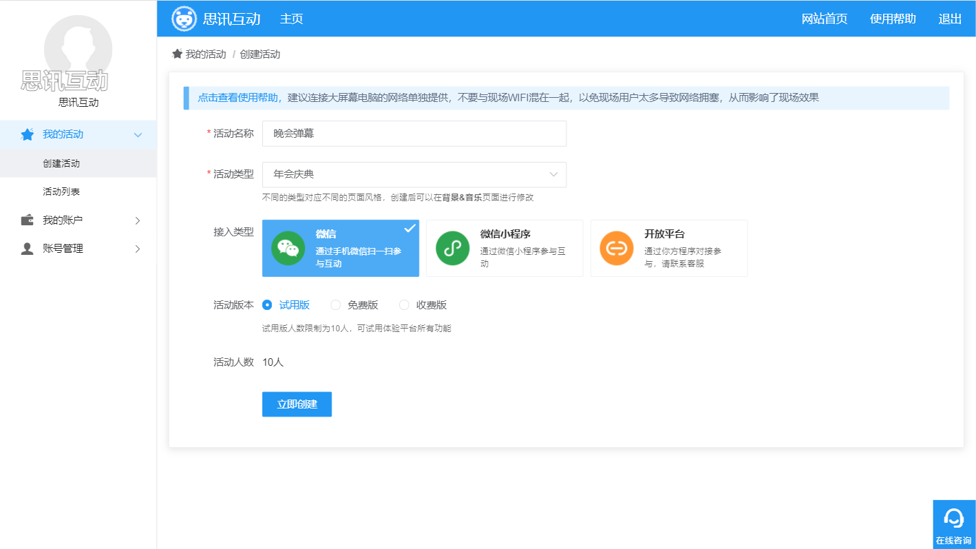Select 收费版 radio button
The width and height of the screenshot is (976, 549).
[x=404, y=305]
